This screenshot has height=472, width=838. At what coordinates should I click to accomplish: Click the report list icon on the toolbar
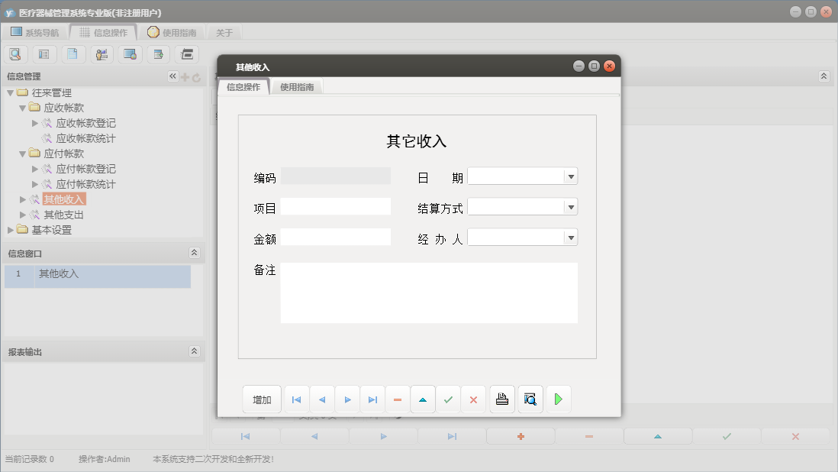coord(44,54)
